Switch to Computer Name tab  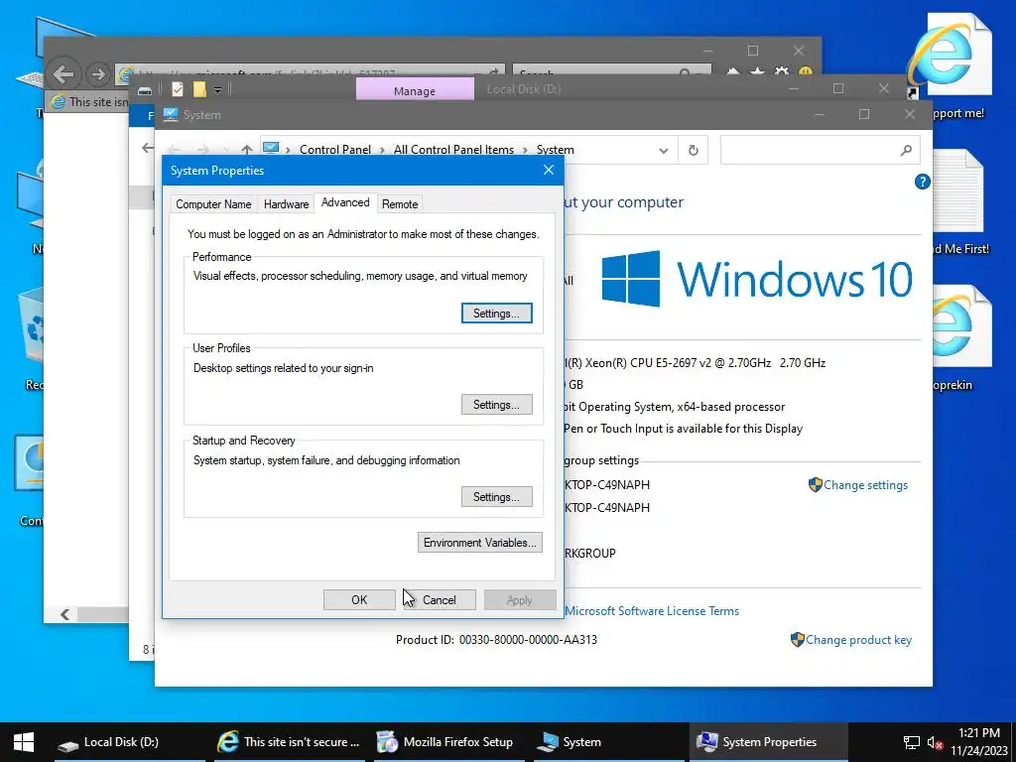tap(213, 204)
